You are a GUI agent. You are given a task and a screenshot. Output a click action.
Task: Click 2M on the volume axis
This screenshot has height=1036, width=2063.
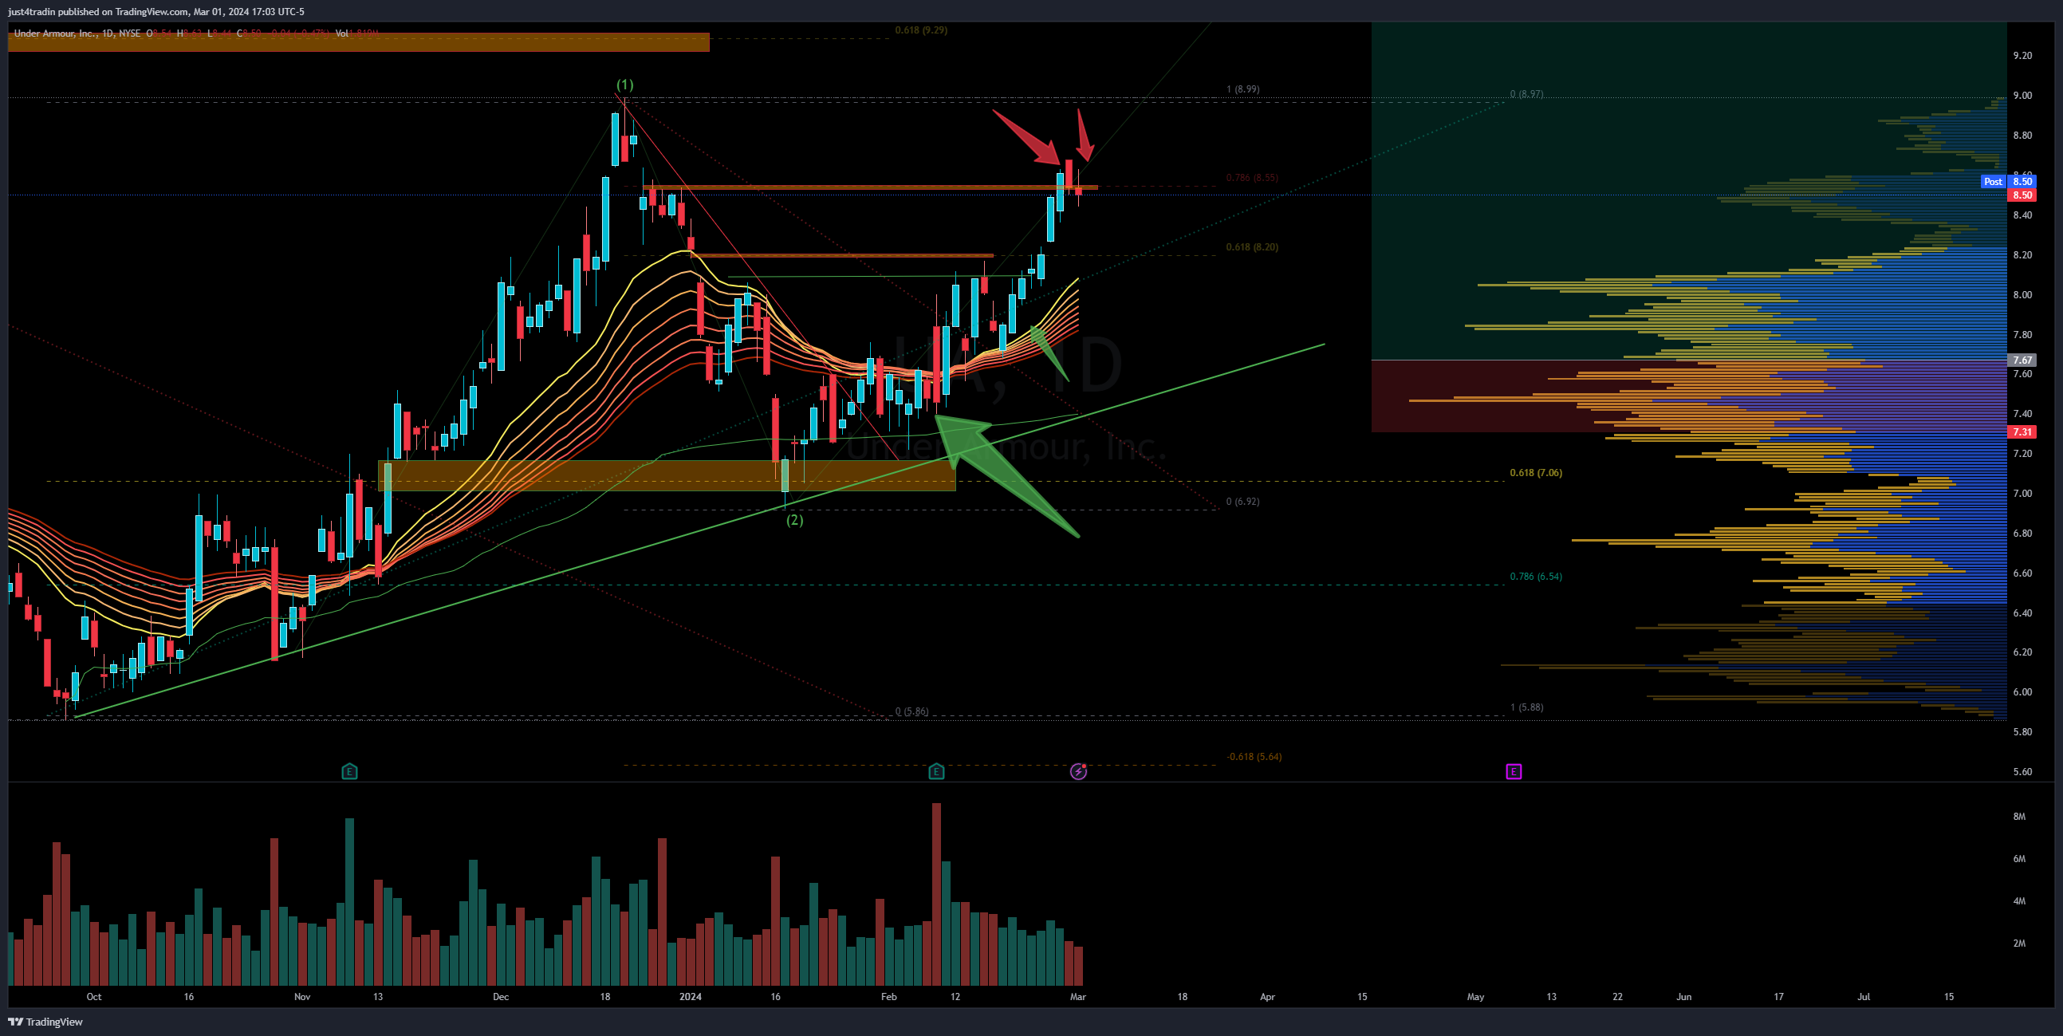(2019, 943)
